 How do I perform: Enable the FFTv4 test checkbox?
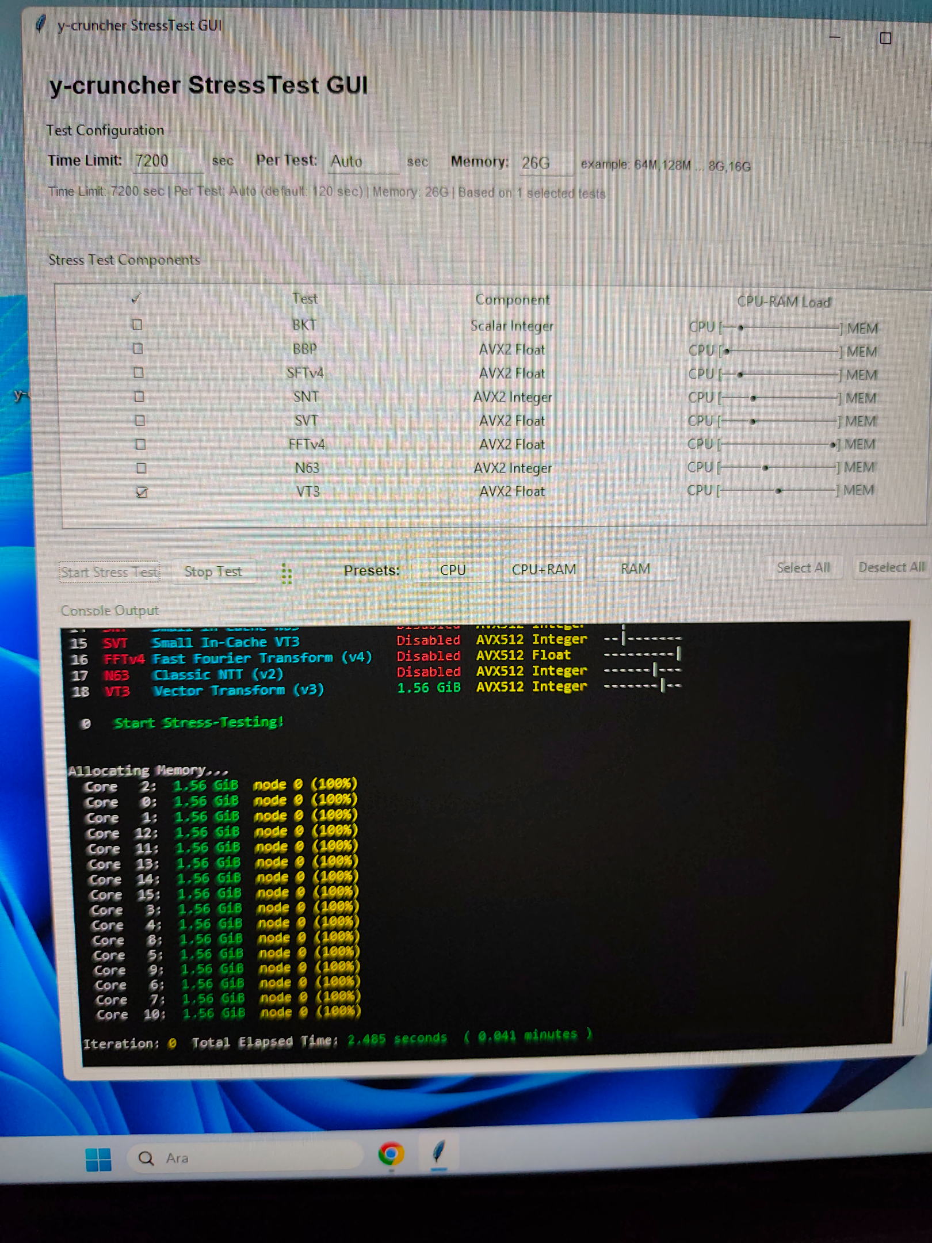[x=140, y=444]
